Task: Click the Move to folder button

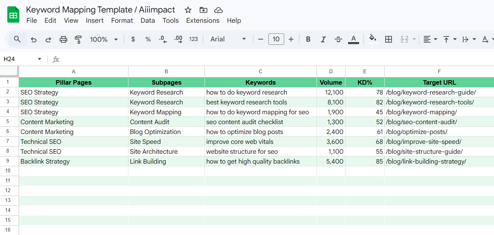Action: [x=203, y=10]
